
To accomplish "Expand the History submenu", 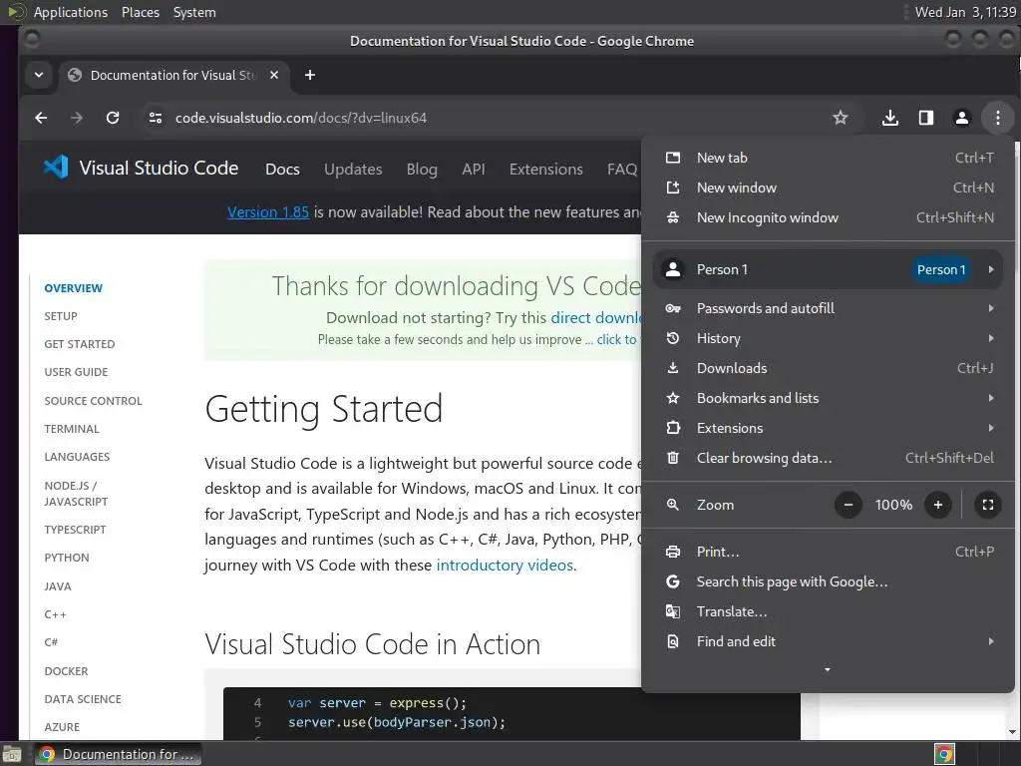I will click(829, 338).
